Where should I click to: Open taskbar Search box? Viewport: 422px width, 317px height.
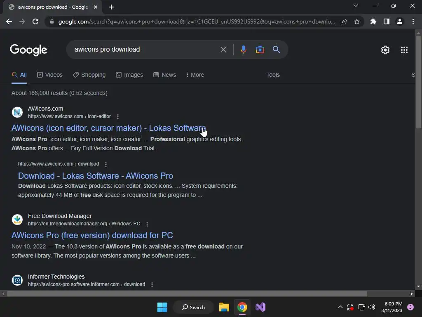(x=194, y=307)
